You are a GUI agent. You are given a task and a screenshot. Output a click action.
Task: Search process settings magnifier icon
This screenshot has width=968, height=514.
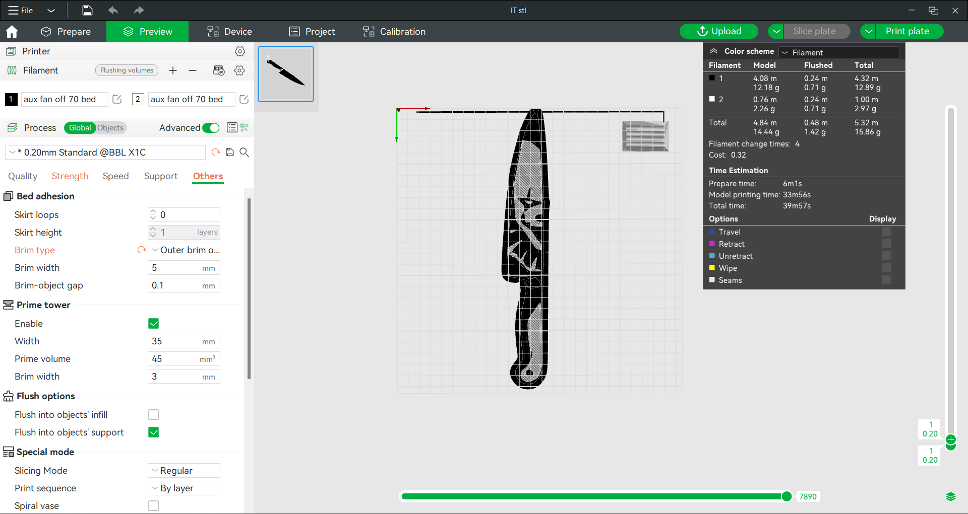(244, 152)
